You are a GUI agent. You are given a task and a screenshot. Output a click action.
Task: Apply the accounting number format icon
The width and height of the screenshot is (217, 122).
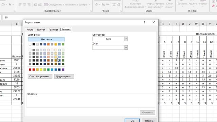point(96,4)
